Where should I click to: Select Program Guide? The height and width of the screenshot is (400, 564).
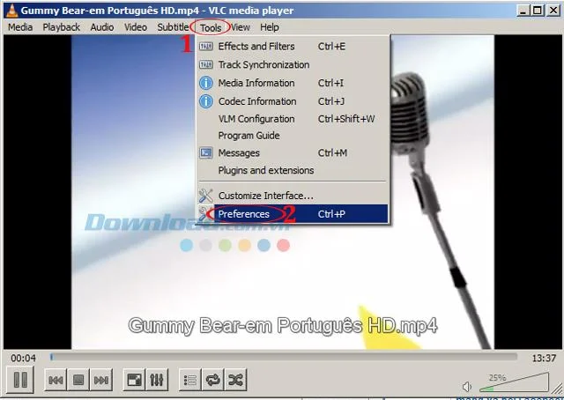click(x=293, y=136)
